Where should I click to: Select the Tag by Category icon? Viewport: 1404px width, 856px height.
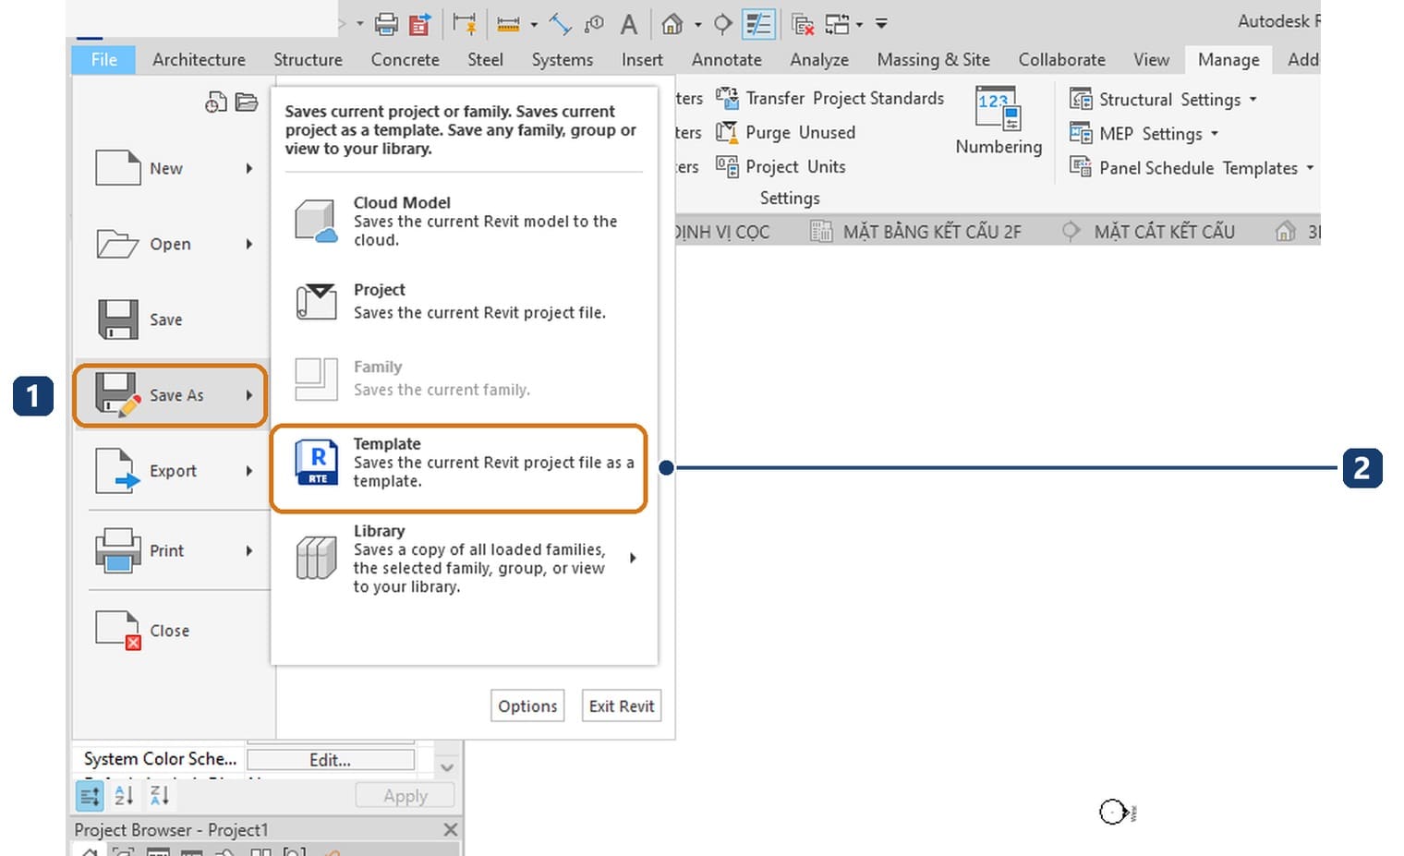[594, 24]
